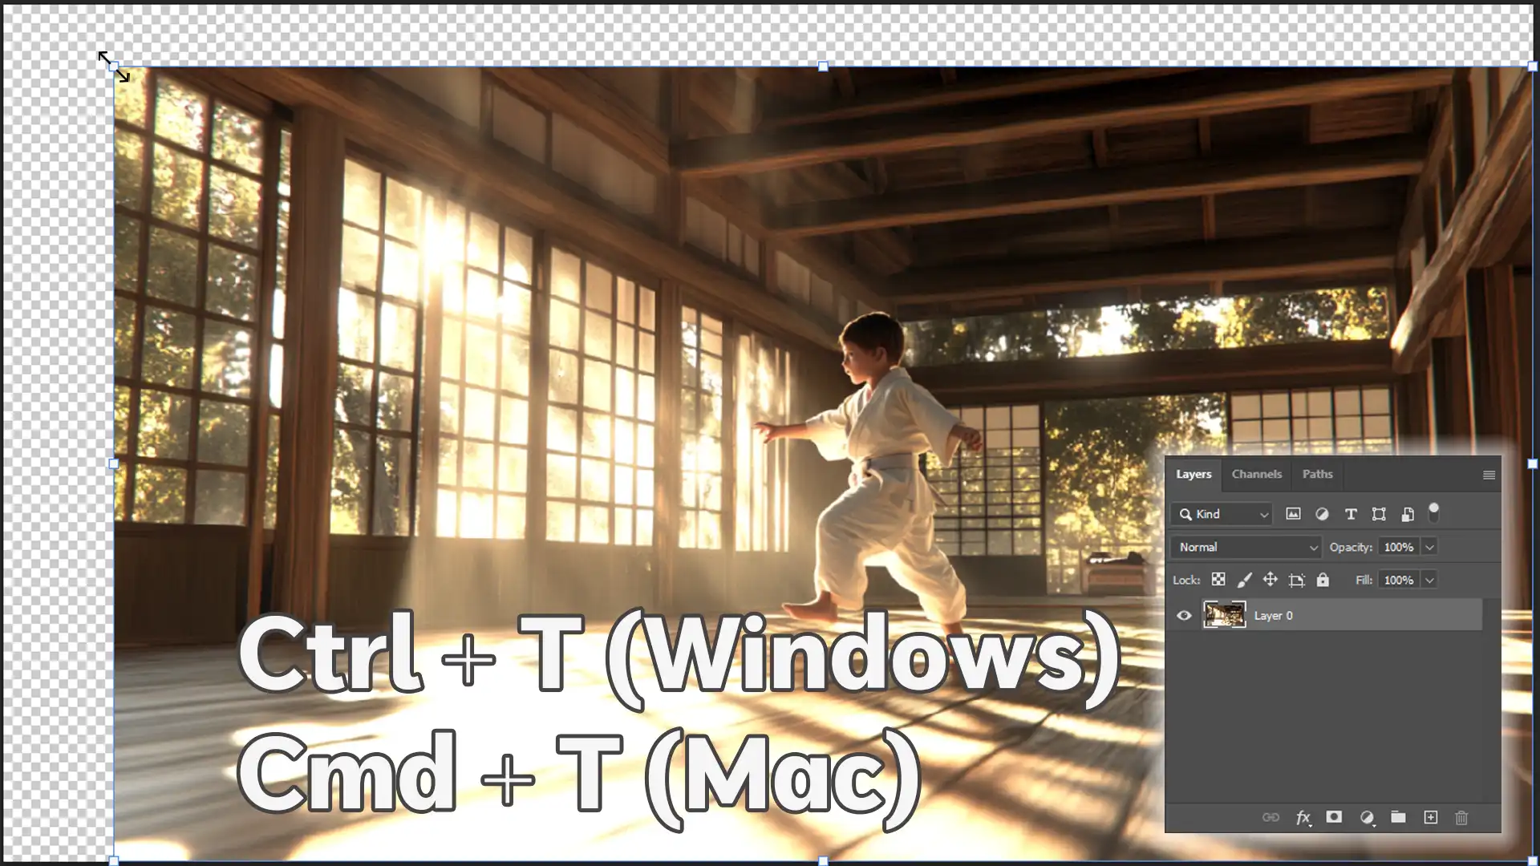Switch to the Channels tab
Screen dimensions: 1540x866
coord(1257,474)
